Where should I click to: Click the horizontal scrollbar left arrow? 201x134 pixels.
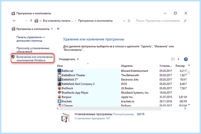tap(58, 108)
